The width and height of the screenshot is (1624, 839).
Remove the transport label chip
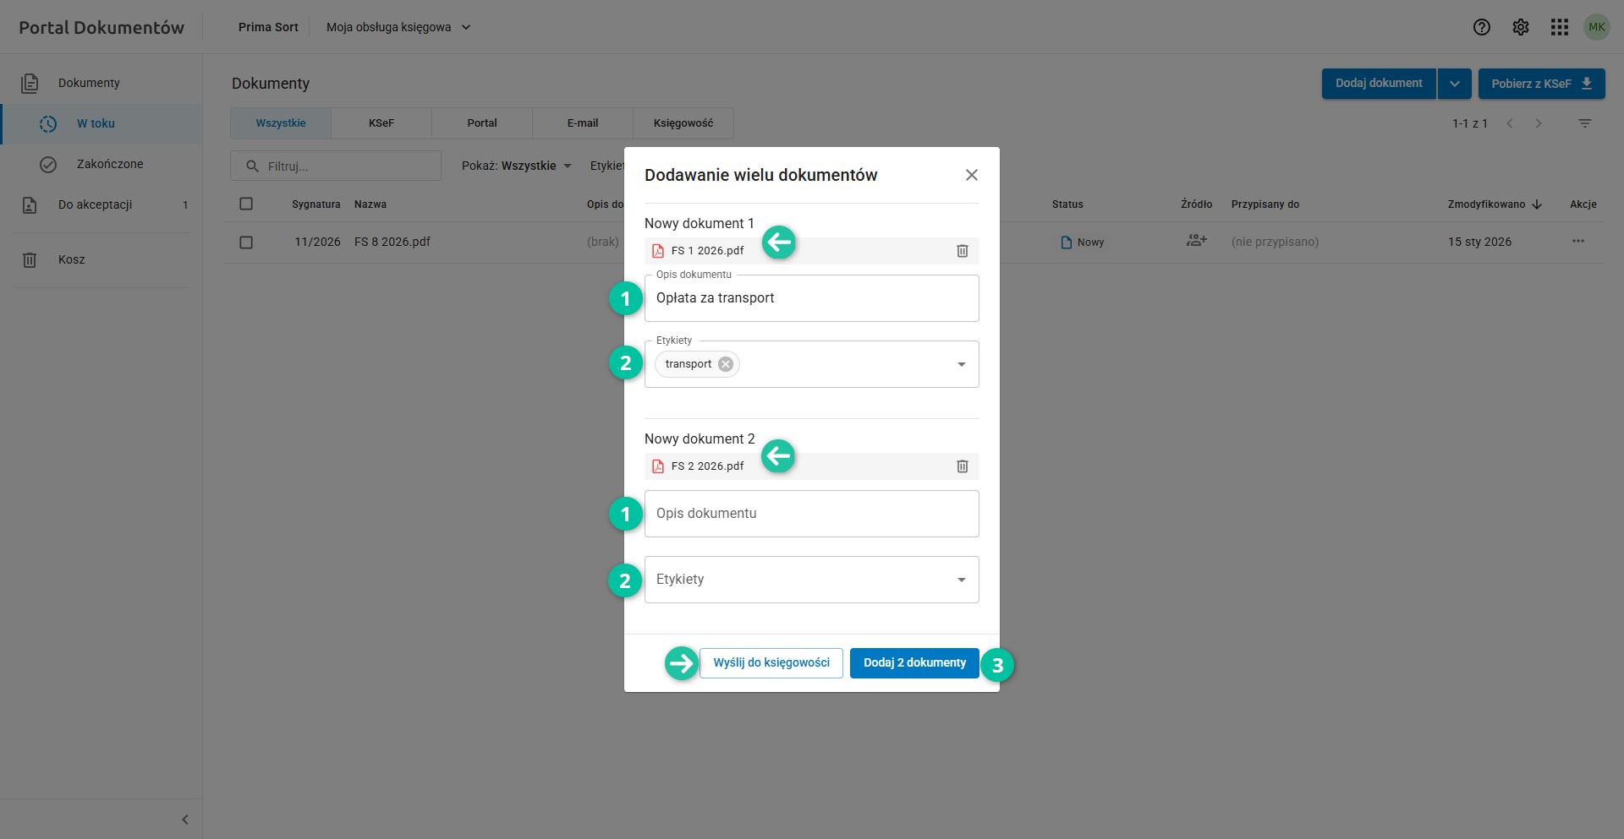(726, 364)
